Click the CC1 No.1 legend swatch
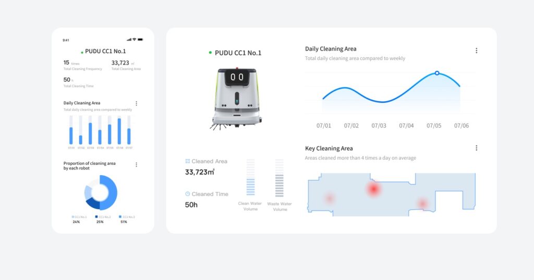534x280 pixels. (73, 217)
